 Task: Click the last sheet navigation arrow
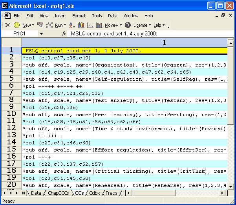point(23,193)
